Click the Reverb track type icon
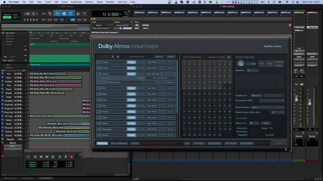The image size is (323, 181). 3,139
